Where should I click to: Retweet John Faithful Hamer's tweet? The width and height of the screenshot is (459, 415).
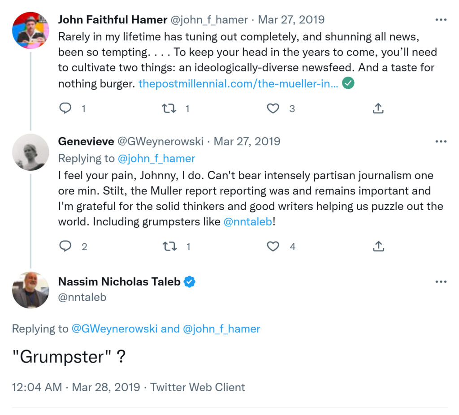(x=169, y=108)
